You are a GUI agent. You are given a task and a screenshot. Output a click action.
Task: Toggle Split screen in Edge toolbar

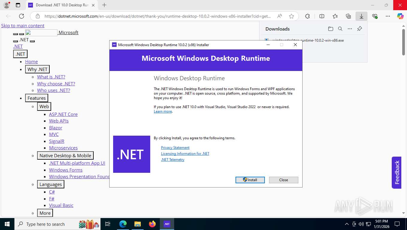pyautogui.click(x=322, y=16)
